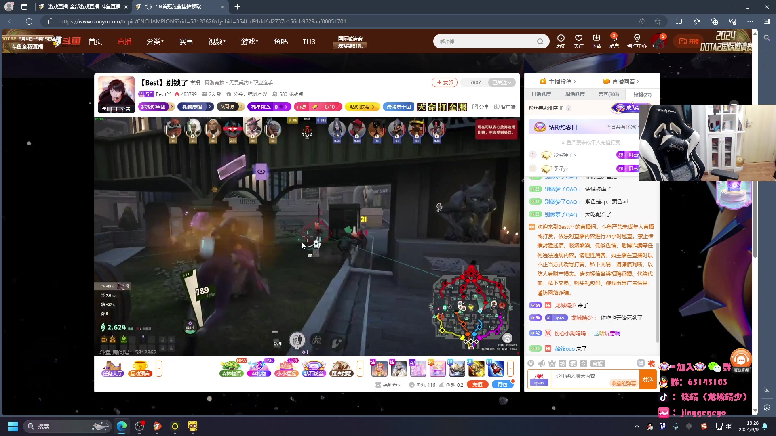
Task: Click the 友邻 add neighbor button
Action: 445,82
